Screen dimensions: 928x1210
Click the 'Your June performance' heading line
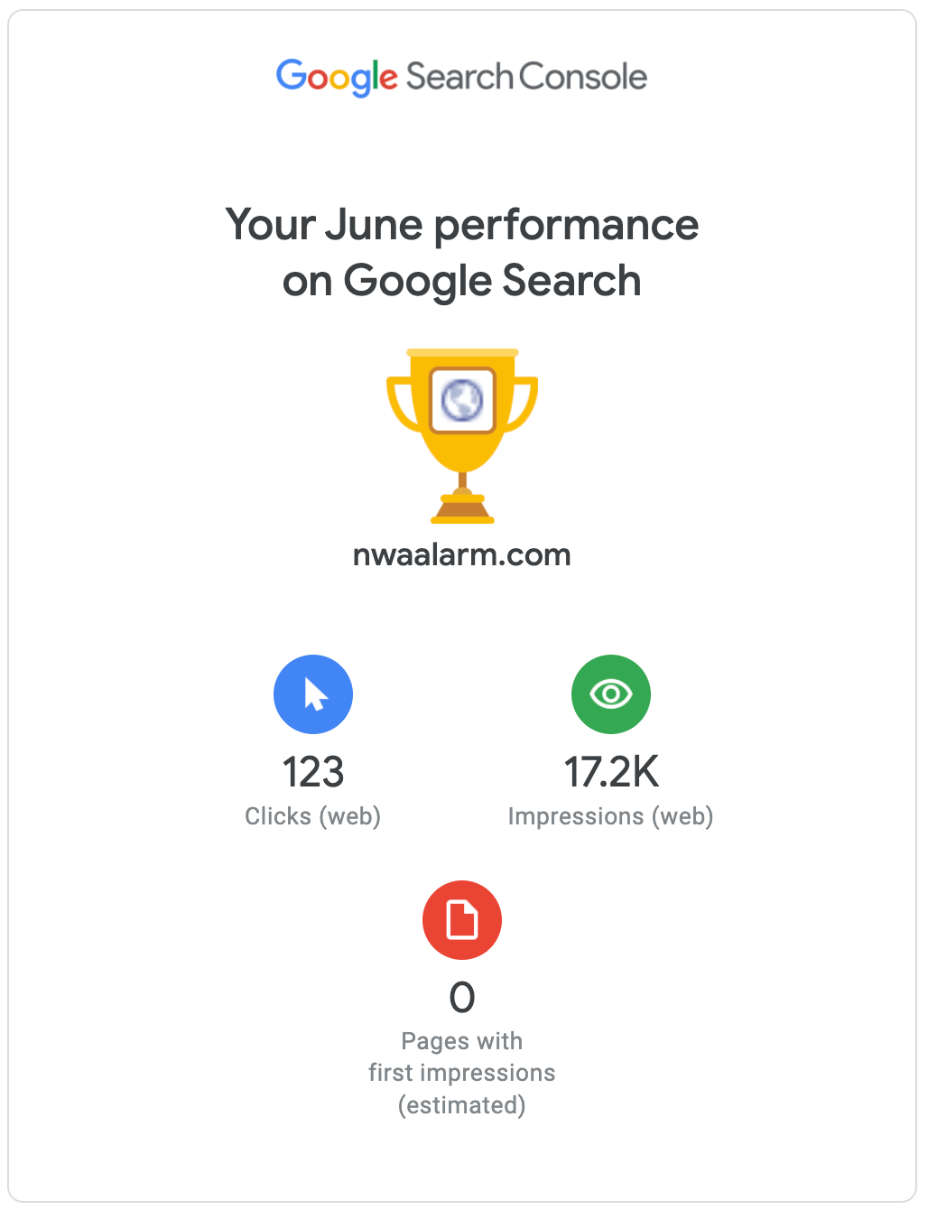point(462,225)
